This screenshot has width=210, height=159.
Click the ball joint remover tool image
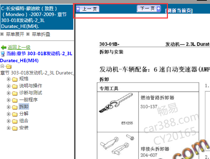(117, 145)
